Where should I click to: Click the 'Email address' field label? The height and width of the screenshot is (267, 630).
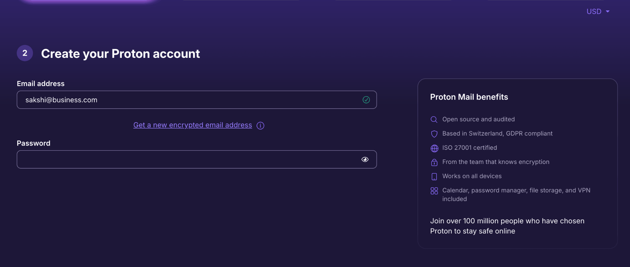click(41, 84)
